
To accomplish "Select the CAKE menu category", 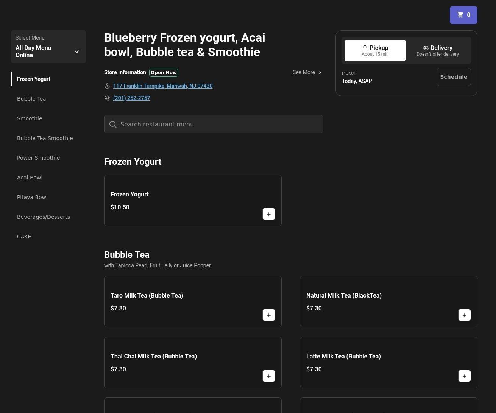I will [x=24, y=237].
